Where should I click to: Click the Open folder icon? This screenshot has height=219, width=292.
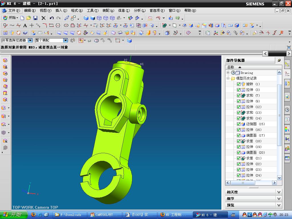coord(29,18)
